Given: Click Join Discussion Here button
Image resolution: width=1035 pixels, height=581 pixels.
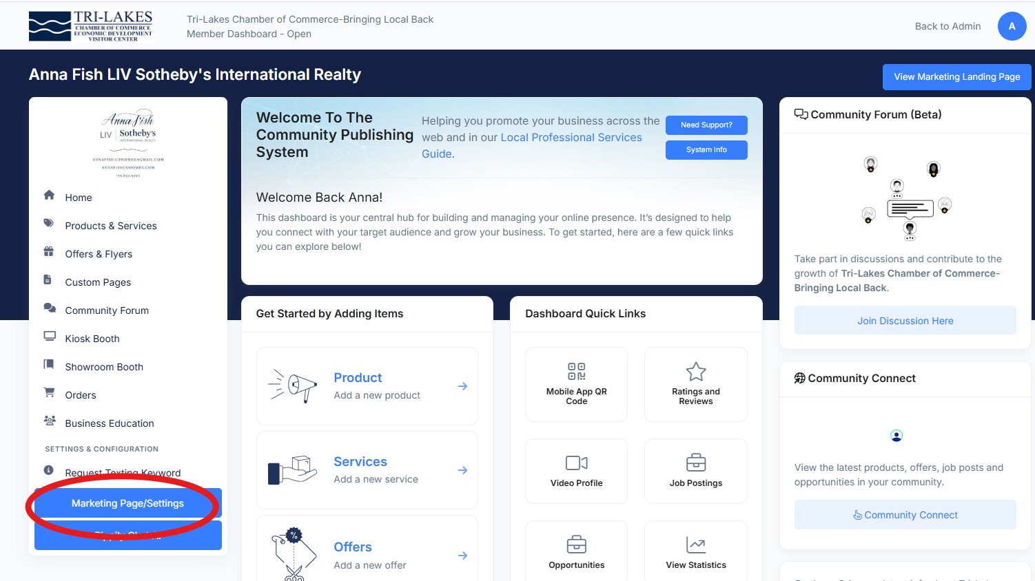Looking at the screenshot, I should coord(905,321).
